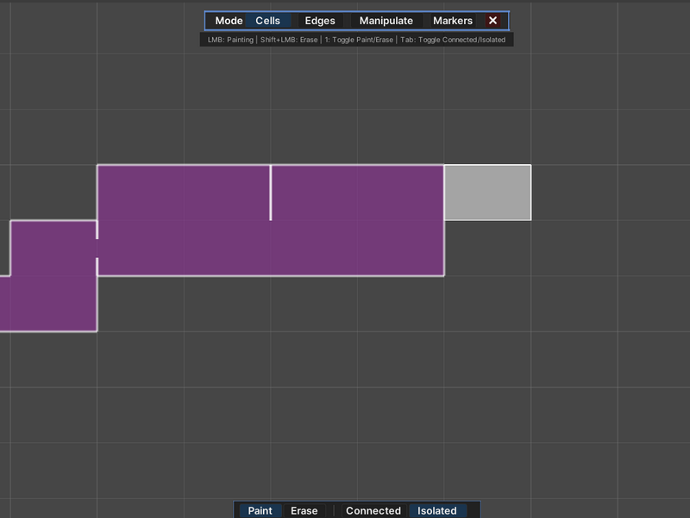Click the 'LMB: Painting' hint text
This screenshot has height=518, width=690.
pos(230,40)
